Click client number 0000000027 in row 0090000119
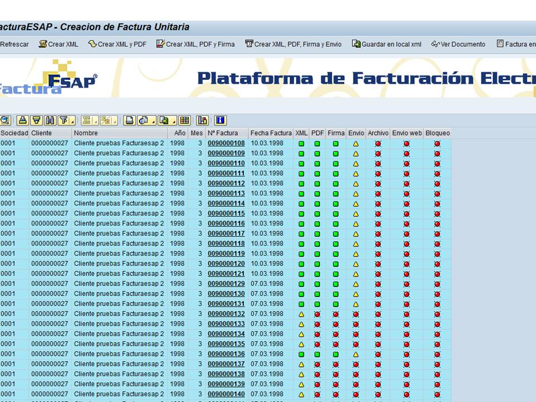The height and width of the screenshot is (402, 536). click(50, 253)
